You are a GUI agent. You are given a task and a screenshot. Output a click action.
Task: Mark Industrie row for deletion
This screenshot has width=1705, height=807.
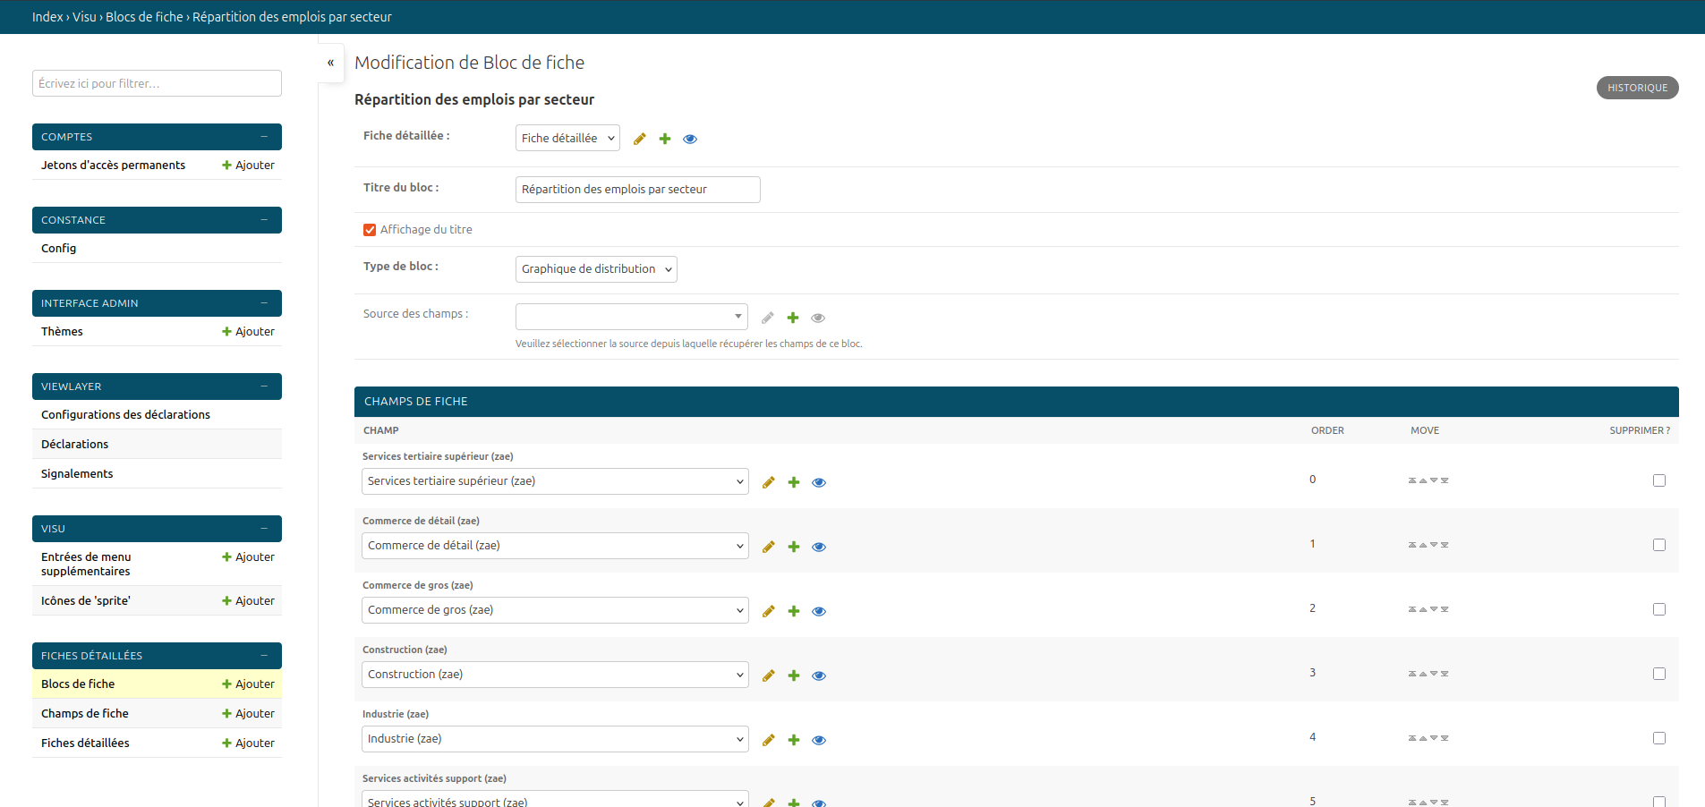(1659, 738)
